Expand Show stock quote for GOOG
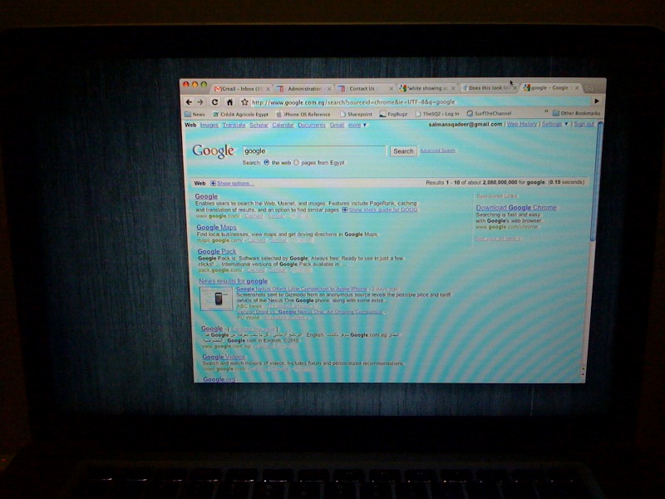Screen dimensions: 665x499 pos(383,210)
